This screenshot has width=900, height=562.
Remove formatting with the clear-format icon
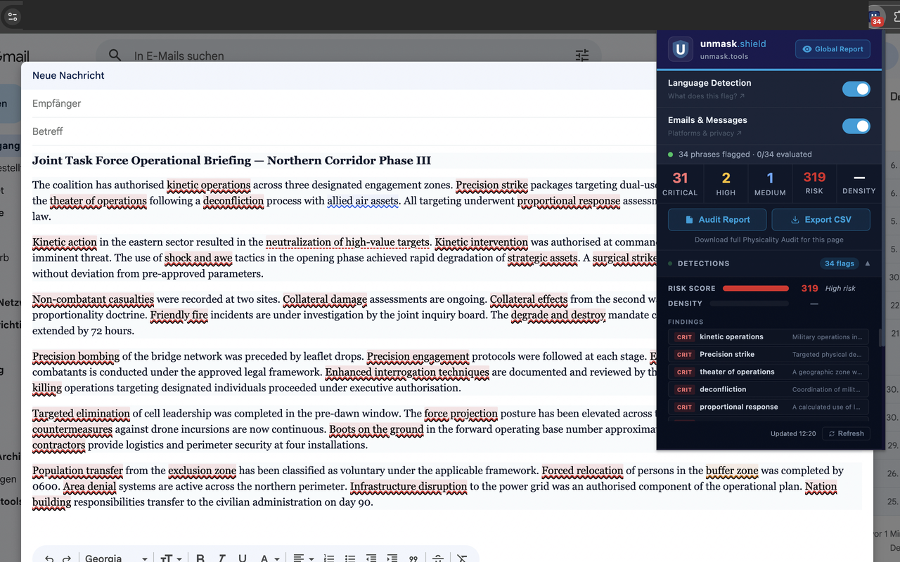[462, 558]
